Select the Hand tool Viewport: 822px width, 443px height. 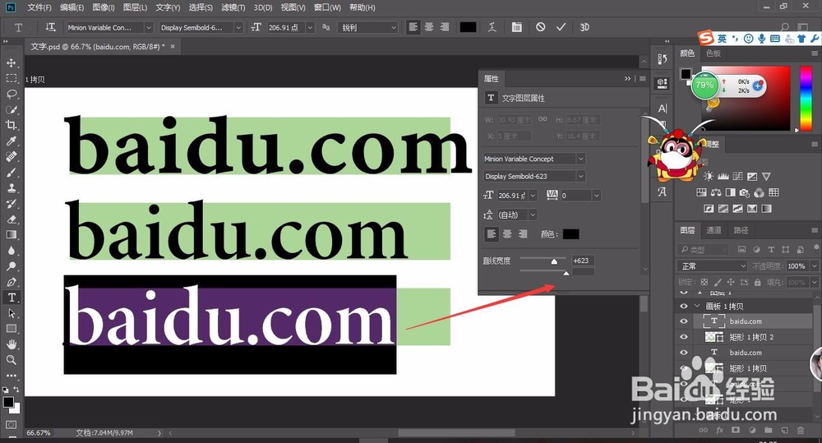(11, 344)
